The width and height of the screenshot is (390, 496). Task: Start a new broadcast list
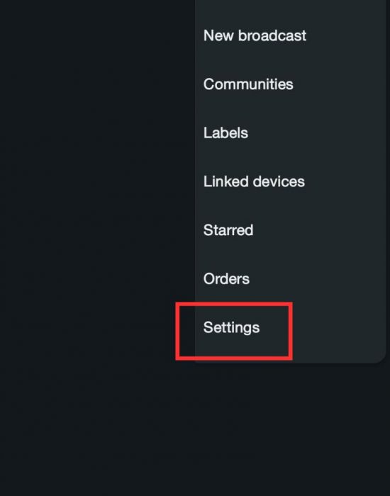[x=290, y=35]
